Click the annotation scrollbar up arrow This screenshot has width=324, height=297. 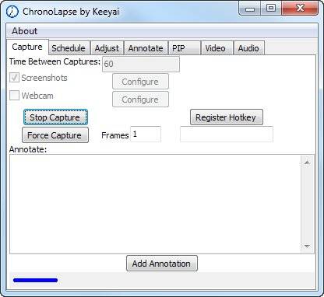click(307, 162)
